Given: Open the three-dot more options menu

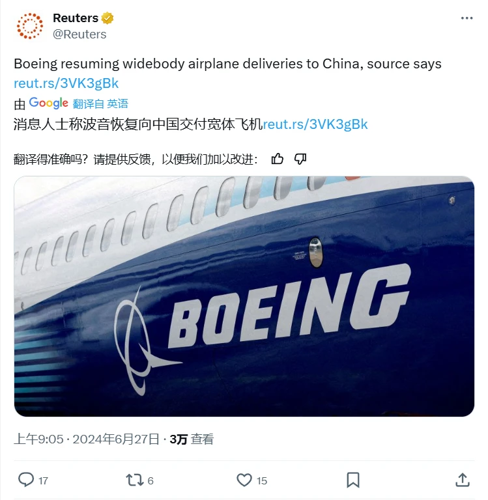Looking at the screenshot, I should (x=466, y=18).
